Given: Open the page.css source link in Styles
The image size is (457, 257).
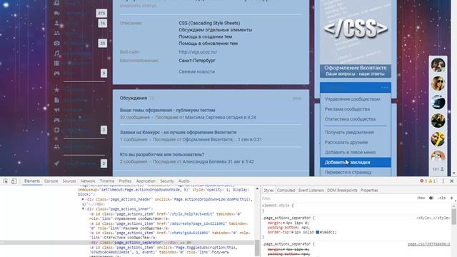Looking at the screenshot, I should (428, 244).
